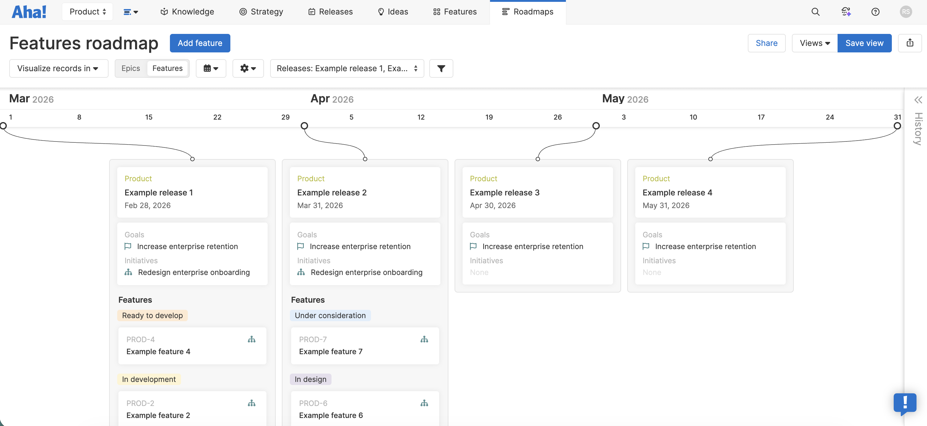The height and width of the screenshot is (426, 927).
Task: Click the search magnifier icon
Action: (x=815, y=12)
